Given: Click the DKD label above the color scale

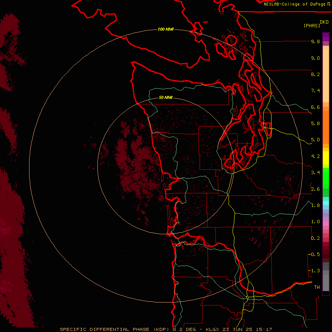Looking at the screenshot, I should point(324,22).
